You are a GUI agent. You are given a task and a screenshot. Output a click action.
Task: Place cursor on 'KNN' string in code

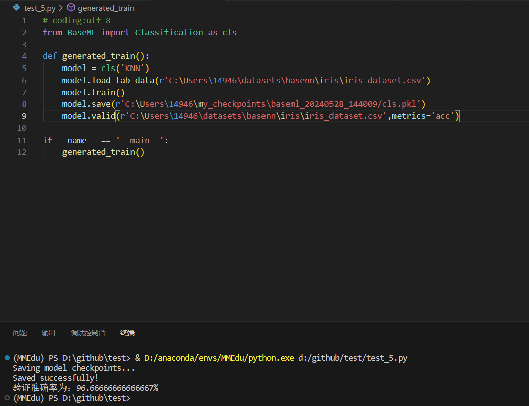point(133,68)
